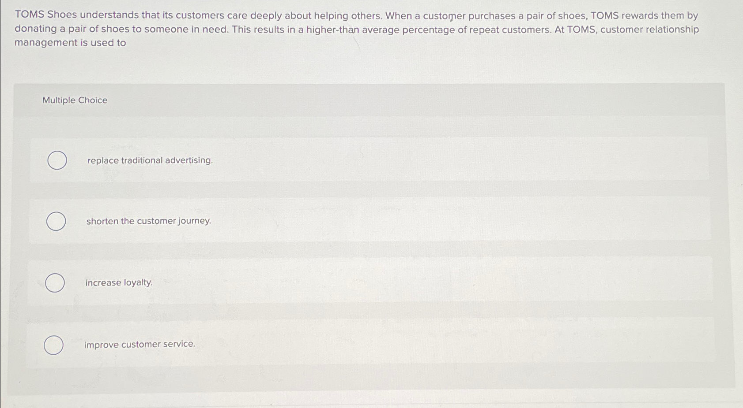Click the answer text "improve customer service."
This screenshot has height=408, width=743.
(140, 344)
